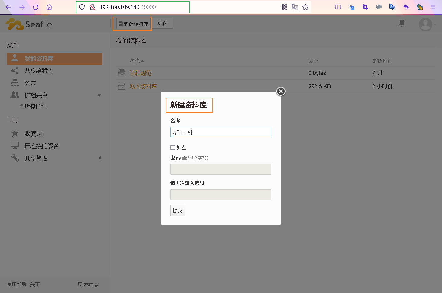The image size is (442, 293).
Task: Close the 新建资料库 dialog with X
Action: (x=281, y=91)
